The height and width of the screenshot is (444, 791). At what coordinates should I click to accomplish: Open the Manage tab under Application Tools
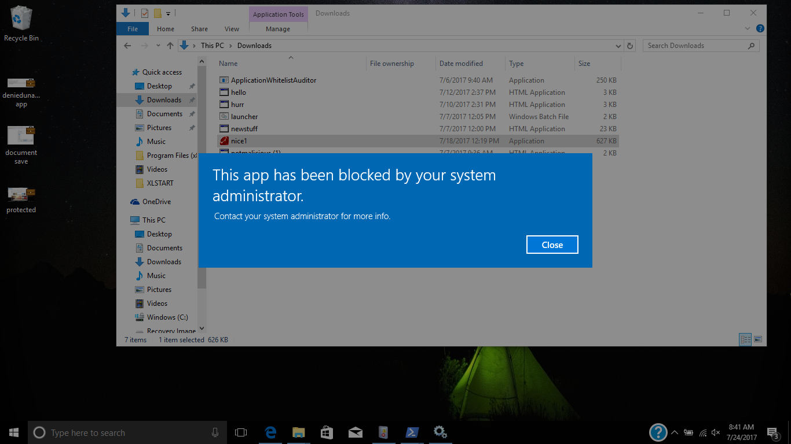[278, 29]
